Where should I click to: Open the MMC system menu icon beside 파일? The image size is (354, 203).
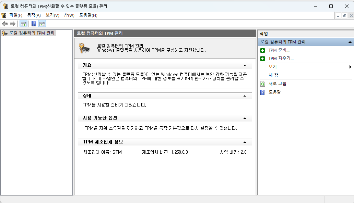pyautogui.click(x=4, y=15)
